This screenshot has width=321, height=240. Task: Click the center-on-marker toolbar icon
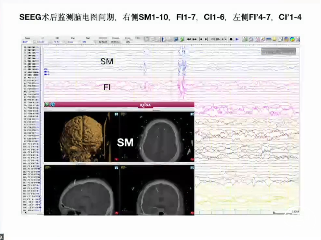[224, 39]
